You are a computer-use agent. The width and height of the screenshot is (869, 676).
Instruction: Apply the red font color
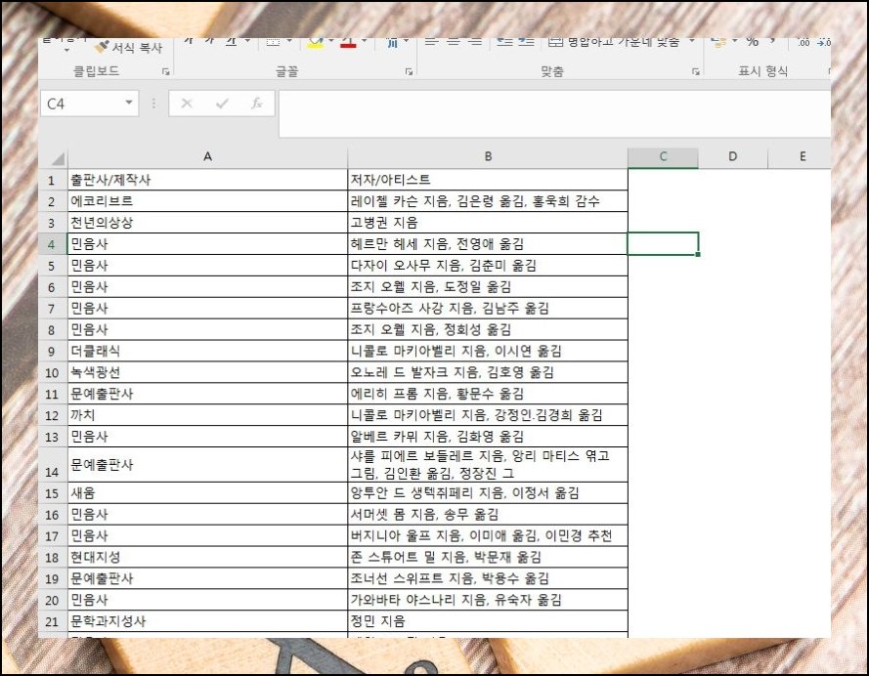pyautogui.click(x=348, y=42)
